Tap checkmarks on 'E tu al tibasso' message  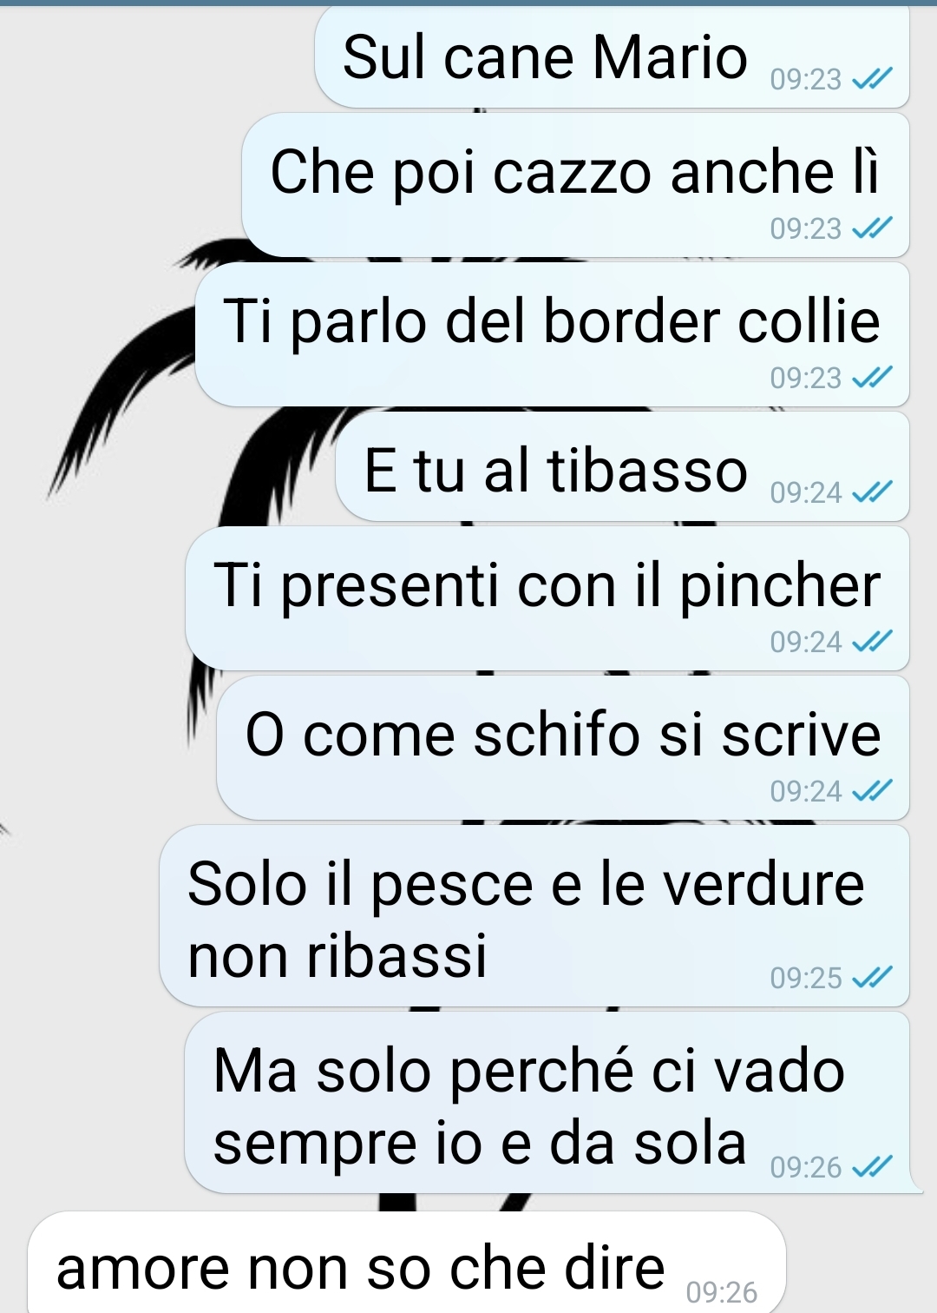coord(872,492)
